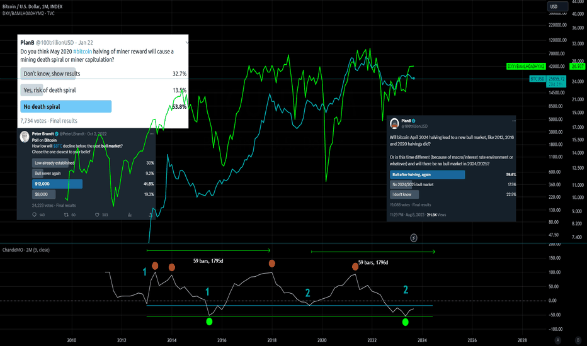Click the 53.8% result of "No death spiral"
The image size is (587, 346).
point(180,106)
